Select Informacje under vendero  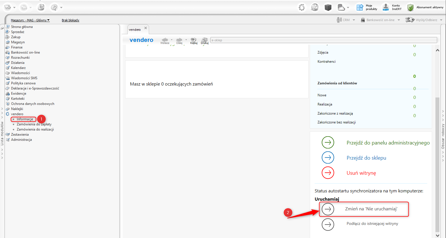coord(25,119)
